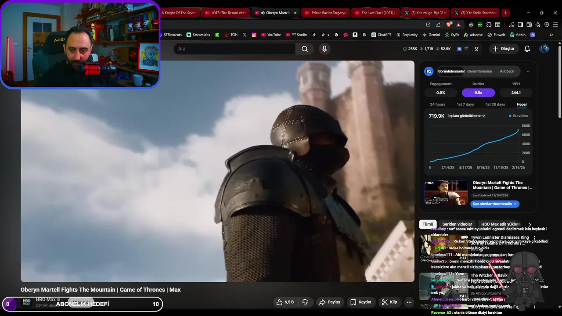Open Brave Rewards triangle icon
Viewport: 562px width, 316px height.
click(x=458, y=25)
